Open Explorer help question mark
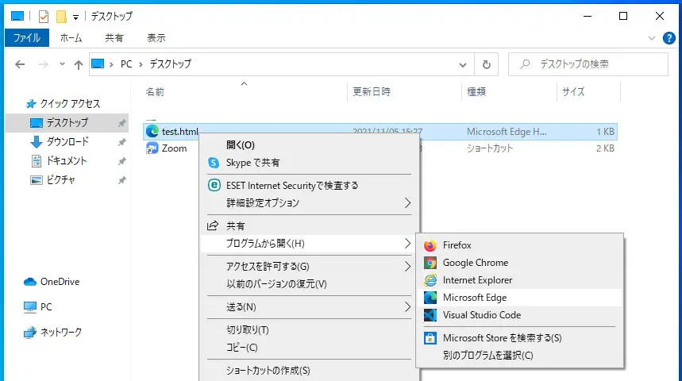682x381 pixels. tap(669, 38)
